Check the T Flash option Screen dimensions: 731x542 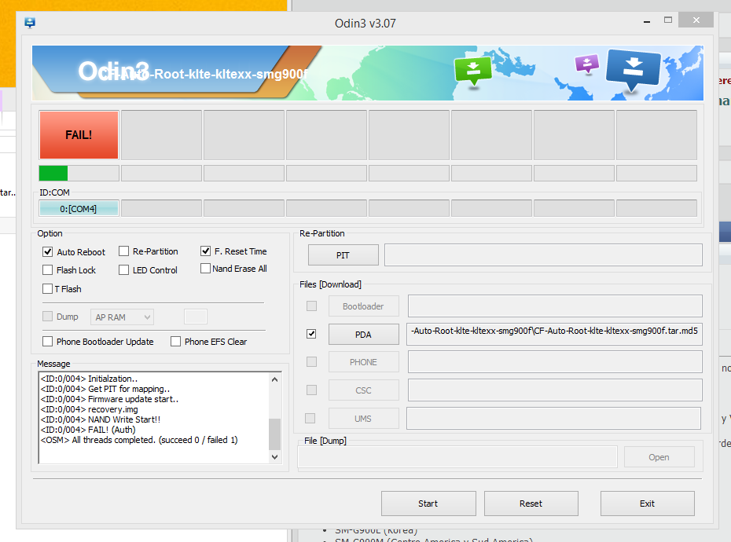(47, 289)
